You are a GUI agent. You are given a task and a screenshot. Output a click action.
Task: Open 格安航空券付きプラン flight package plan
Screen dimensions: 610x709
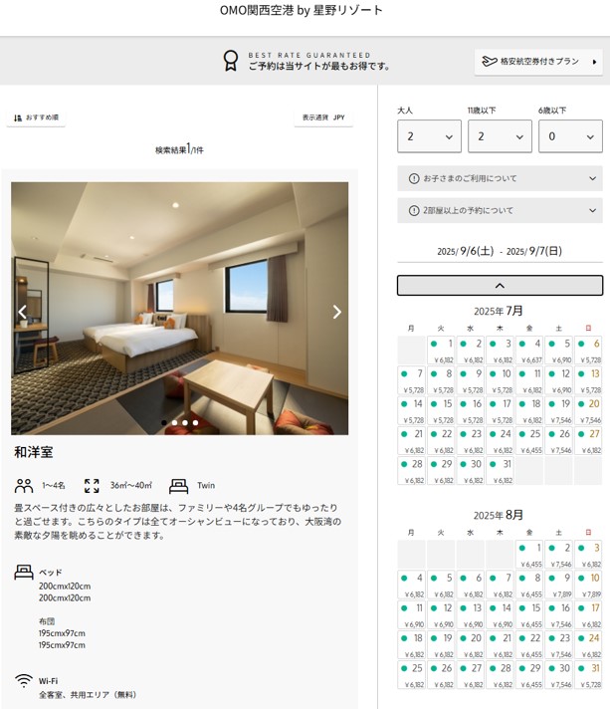tap(538, 62)
